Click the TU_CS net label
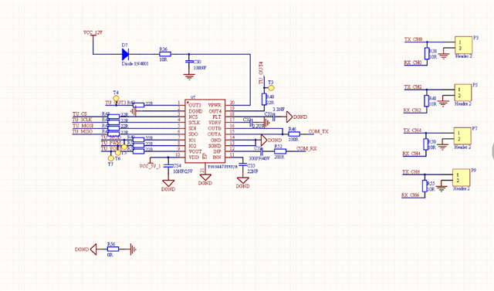The height and width of the screenshot is (291, 494). tap(80, 114)
